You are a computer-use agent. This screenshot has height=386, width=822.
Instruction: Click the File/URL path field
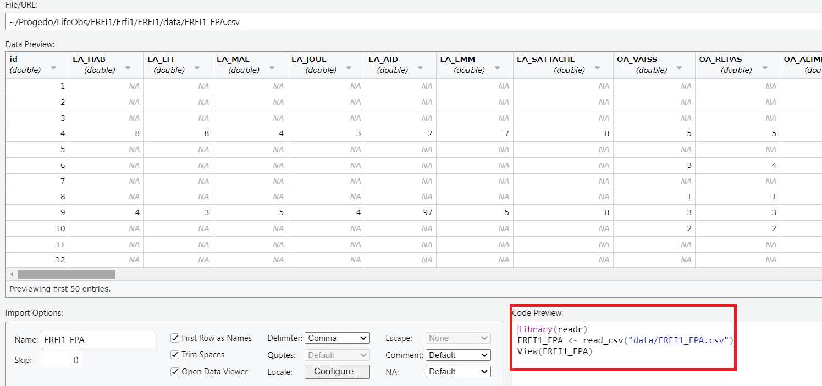click(412, 22)
